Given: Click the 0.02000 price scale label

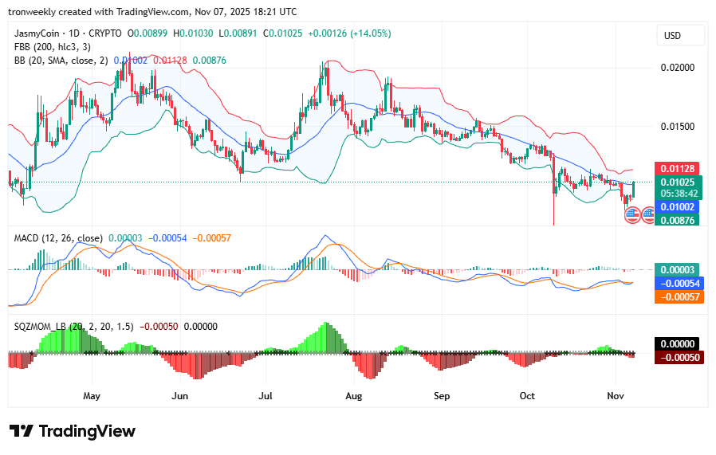Looking at the screenshot, I should pyautogui.click(x=677, y=68).
